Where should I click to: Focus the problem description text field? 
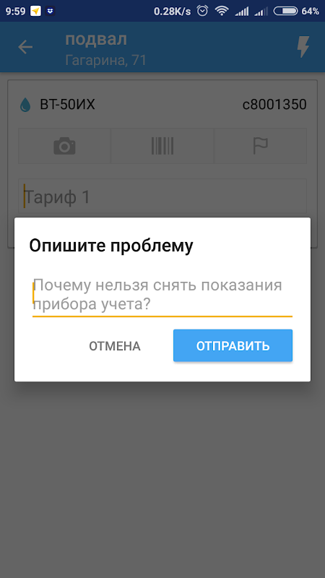[x=162, y=296]
